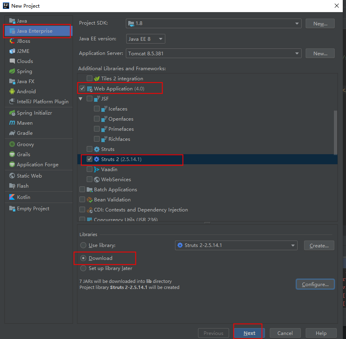Click the Richfaces row icon
This screenshot has width=346, height=339.
[104, 139]
